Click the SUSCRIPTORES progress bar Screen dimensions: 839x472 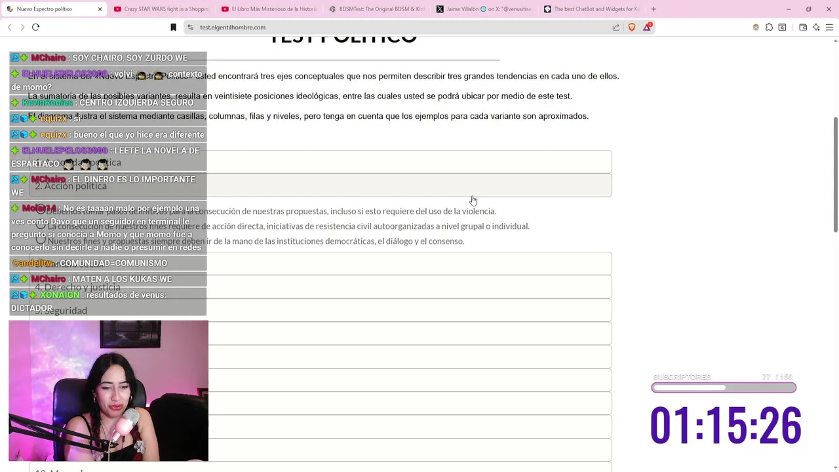tap(724, 387)
